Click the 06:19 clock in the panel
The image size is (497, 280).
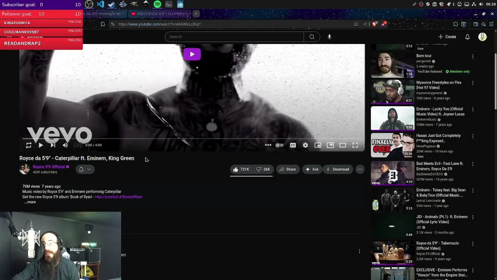point(491,4)
